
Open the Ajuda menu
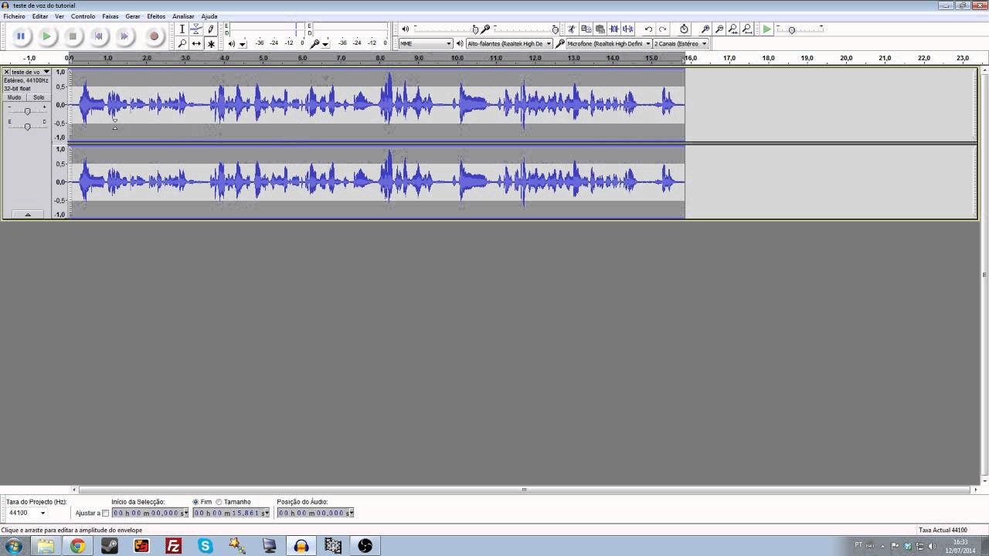click(209, 16)
